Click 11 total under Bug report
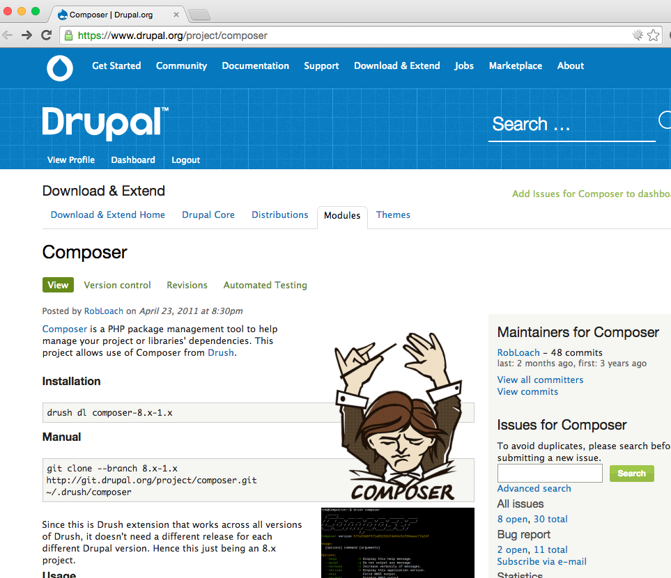 [550, 549]
